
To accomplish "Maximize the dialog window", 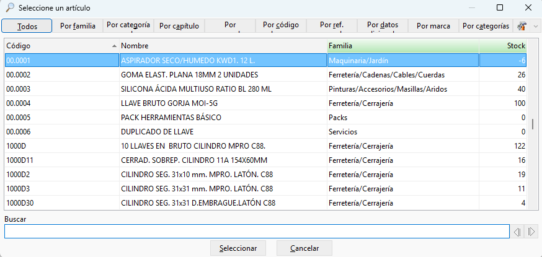I will 499,7.
